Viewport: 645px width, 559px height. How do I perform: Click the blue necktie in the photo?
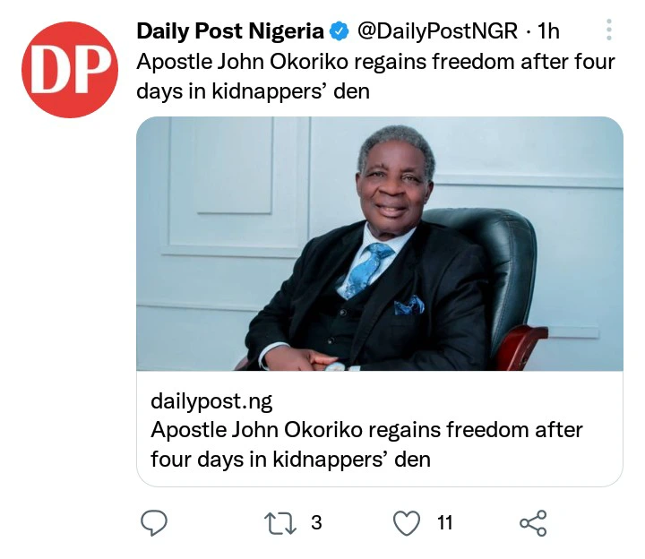coord(372,264)
